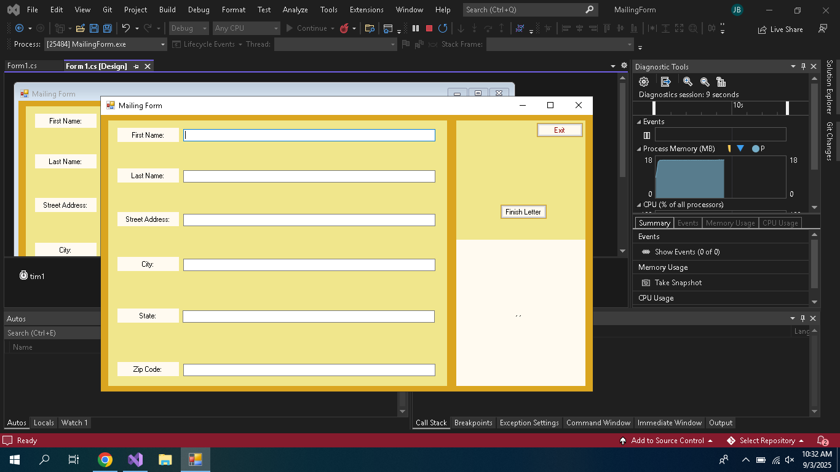Open Diagnostic Tools settings gear
This screenshot has width=840, height=472.
(644, 82)
